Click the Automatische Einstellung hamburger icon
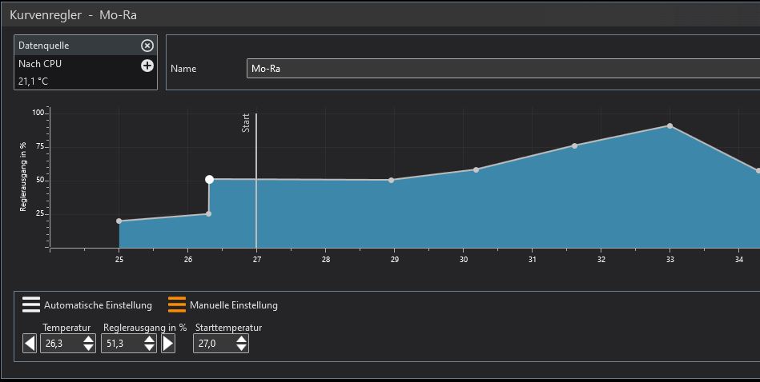This screenshot has height=382, width=760. coord(30,304)
